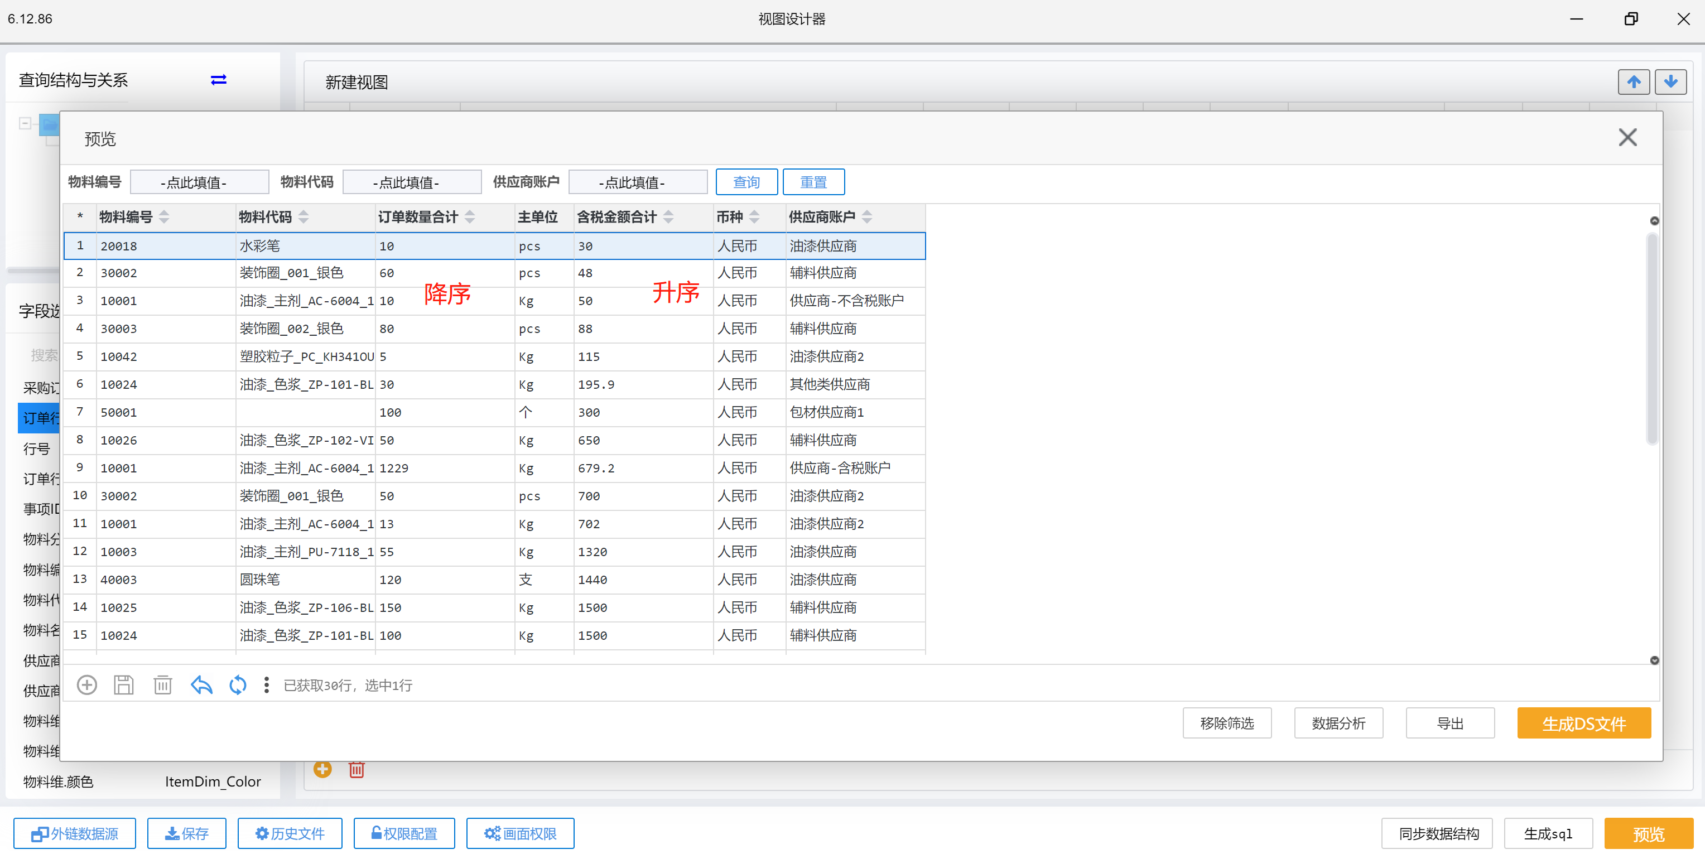This screenshot has width=1705, height=854.
Task: Restore the window with title bar restore button
Action: tap(1631, 19)
